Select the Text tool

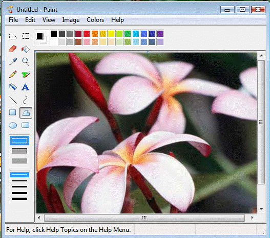26,87
